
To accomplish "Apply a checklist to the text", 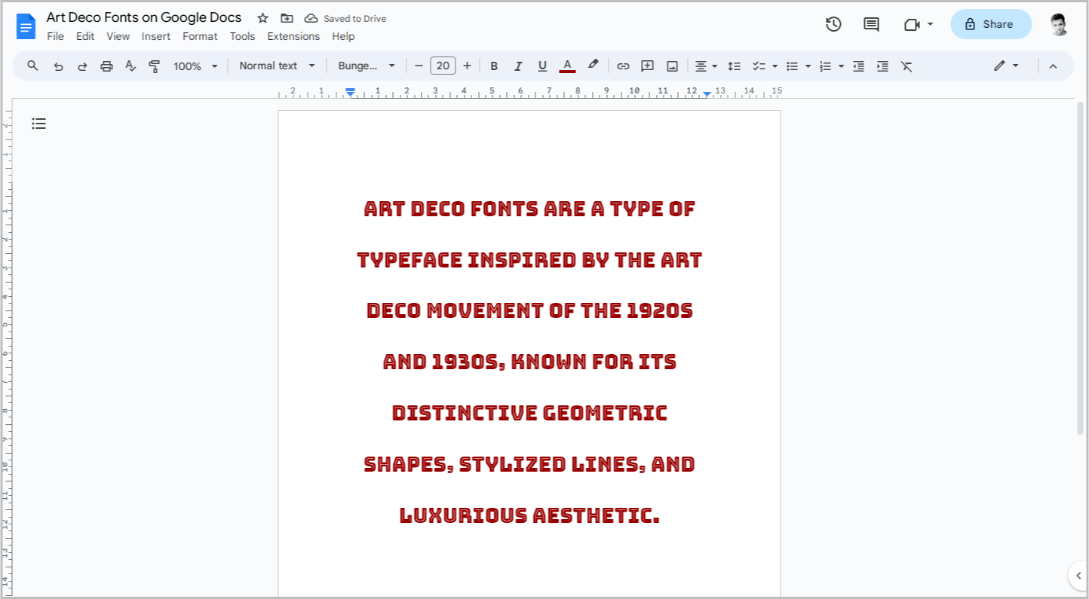I will (x=759, y=66).
